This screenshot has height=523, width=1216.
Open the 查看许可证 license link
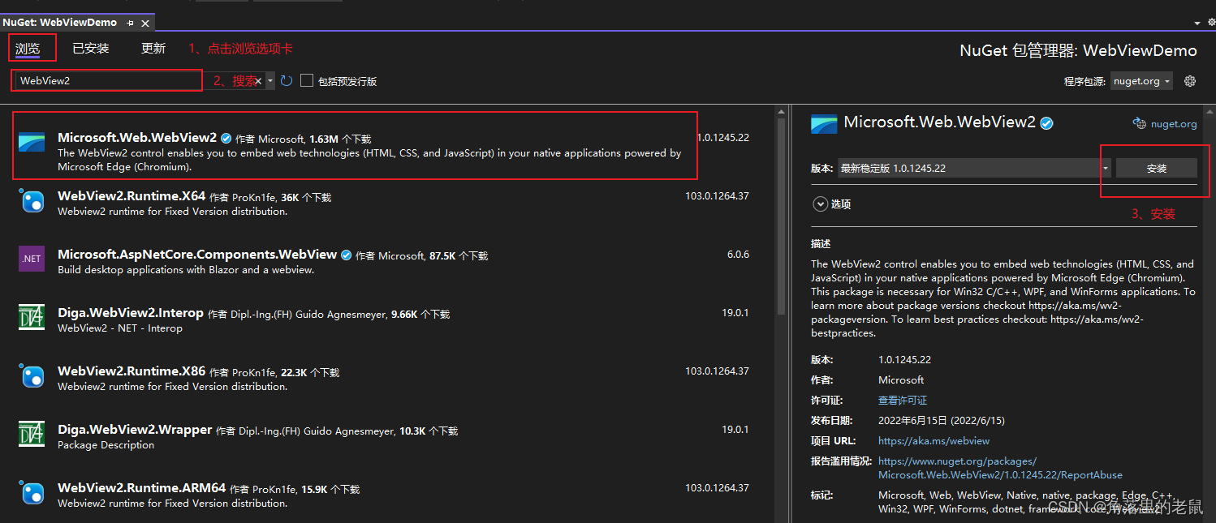(903, 401)
